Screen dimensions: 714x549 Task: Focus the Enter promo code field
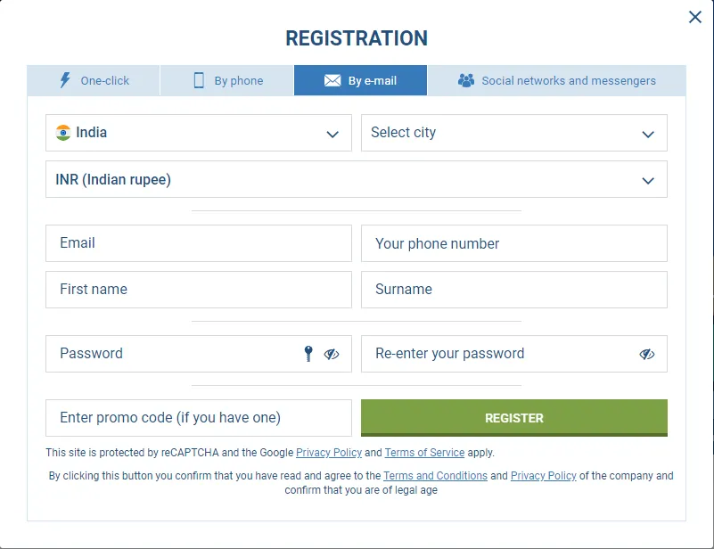click(198, 418)
